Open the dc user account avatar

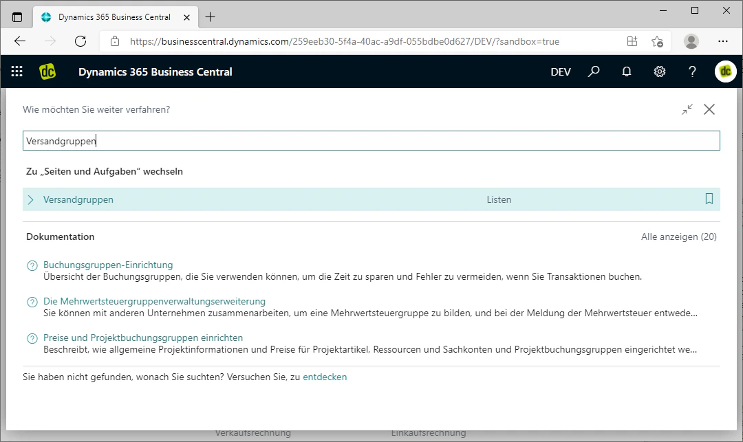[726, 71]
